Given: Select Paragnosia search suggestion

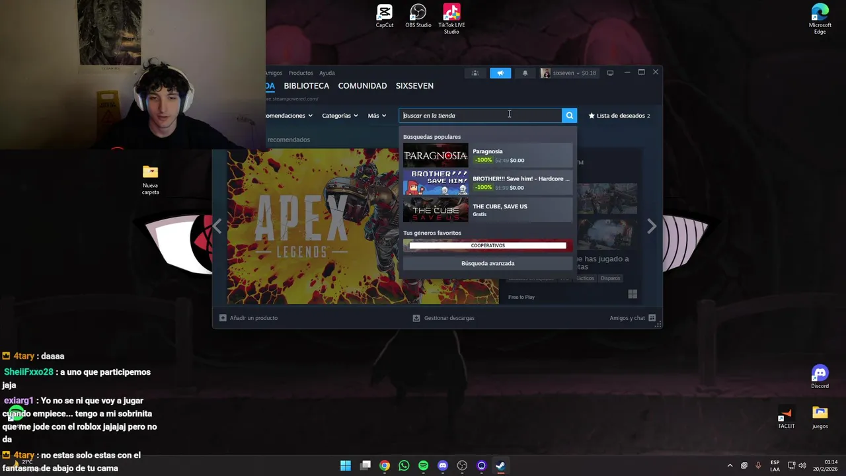Looking at the screenshot, I should 488,155.
